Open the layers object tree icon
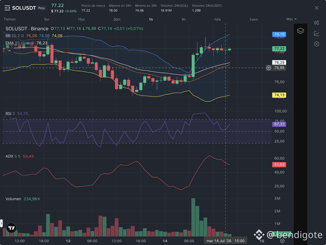 [300, 31]
